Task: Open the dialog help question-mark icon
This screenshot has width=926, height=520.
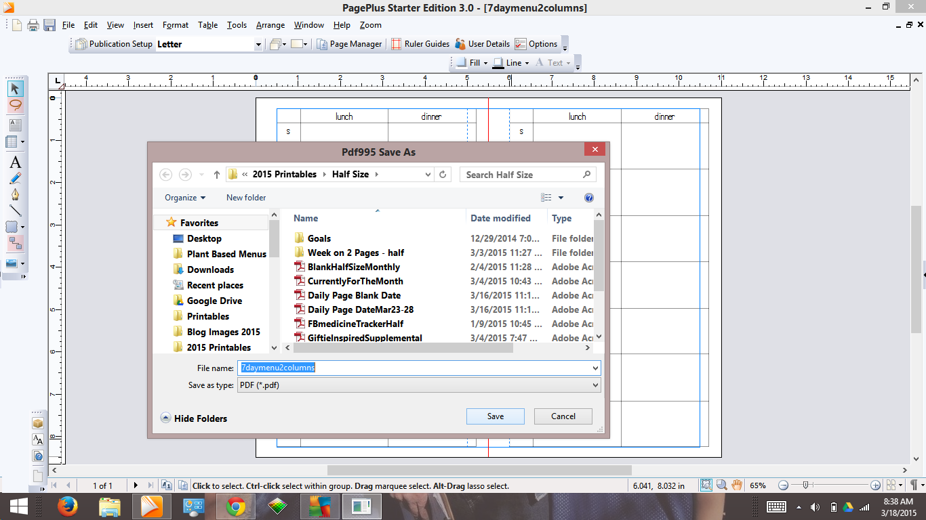Action: [x=589, y=198]
